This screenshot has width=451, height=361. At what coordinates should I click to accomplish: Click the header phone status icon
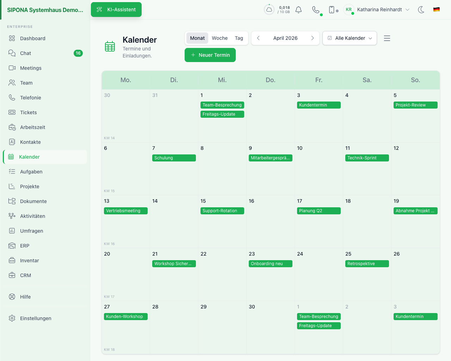pos(316,10)
